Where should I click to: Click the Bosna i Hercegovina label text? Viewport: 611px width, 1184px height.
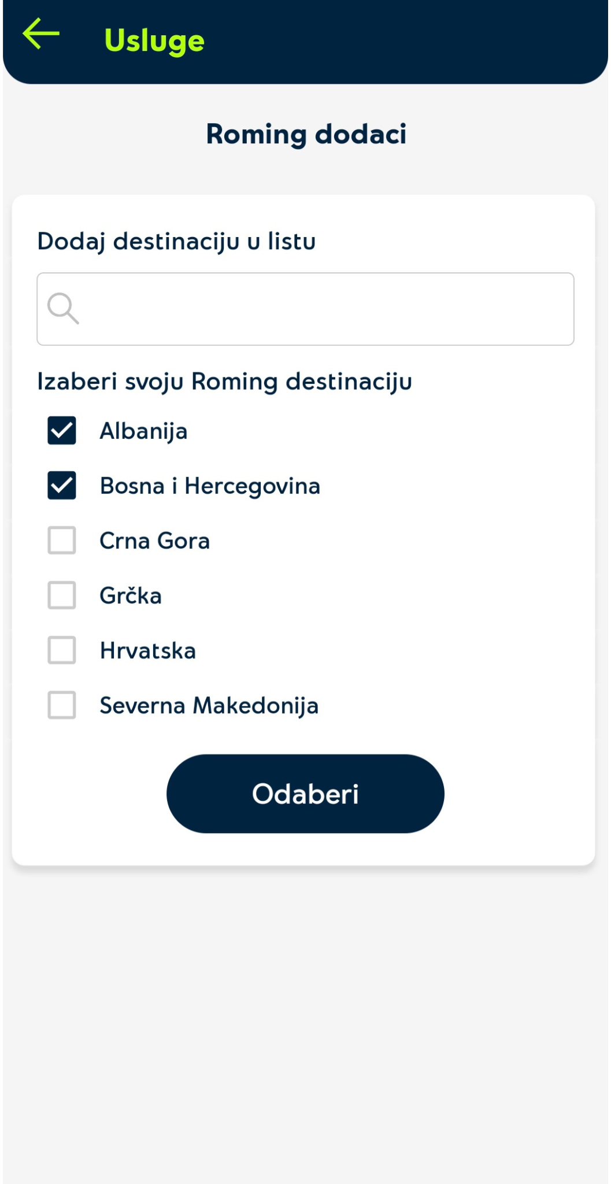[210, 486]
